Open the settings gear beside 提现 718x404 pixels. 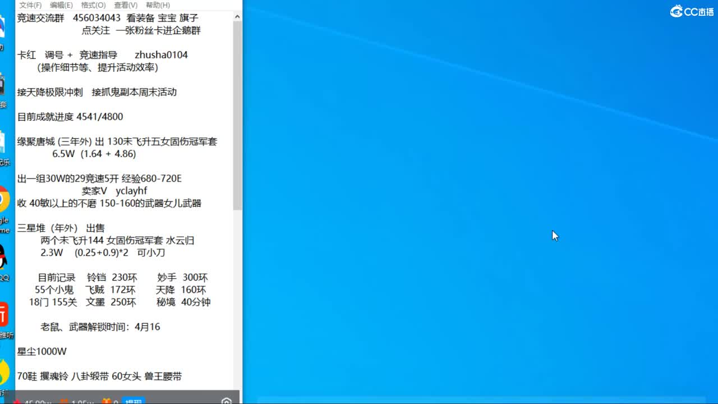tap(227, 401)
